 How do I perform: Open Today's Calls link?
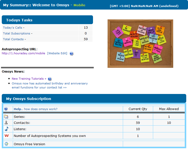(13, 28)
